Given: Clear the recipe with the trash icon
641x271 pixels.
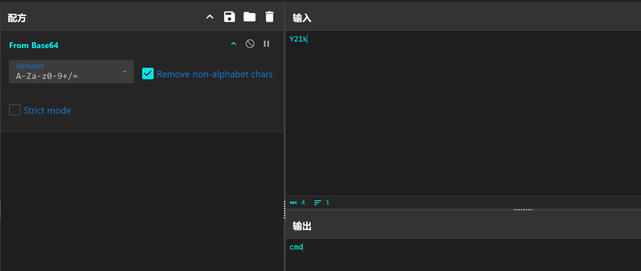Looking at the screenshot, I should [269, 17].
